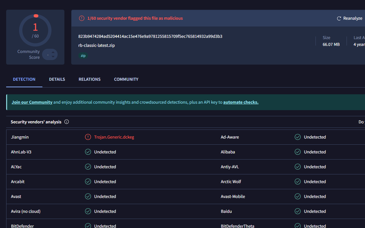Image resolution: width=365 pixels, height=228 pixels.
Task: Click the check icon in the Arctic Wolf row
Action: pos(298,181)
